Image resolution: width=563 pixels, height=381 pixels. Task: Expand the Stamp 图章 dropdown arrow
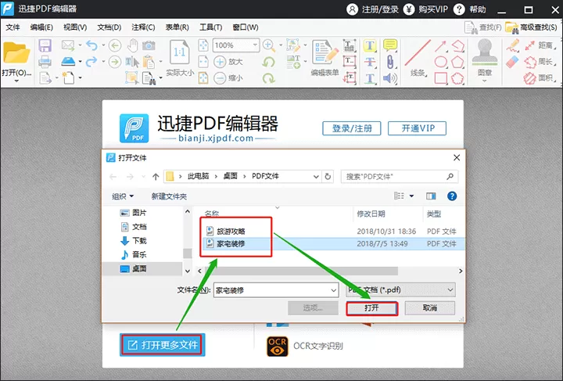(484, 81)
